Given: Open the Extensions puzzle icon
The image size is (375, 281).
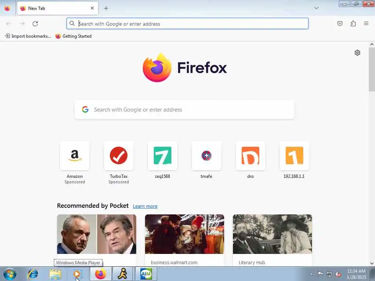Looking at the screenshot, I should [x=353, y=23].
